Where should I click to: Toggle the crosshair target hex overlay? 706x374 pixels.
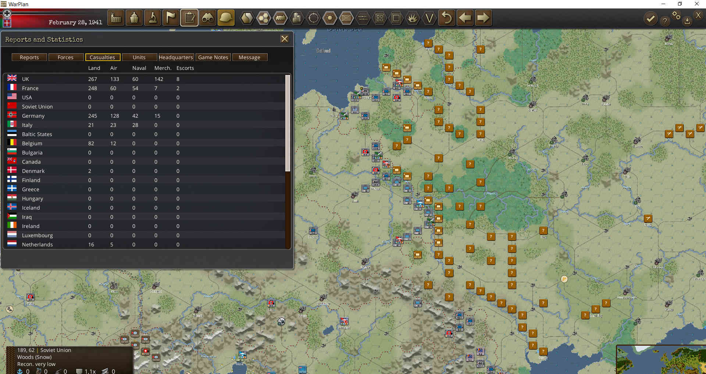point(313,18)
